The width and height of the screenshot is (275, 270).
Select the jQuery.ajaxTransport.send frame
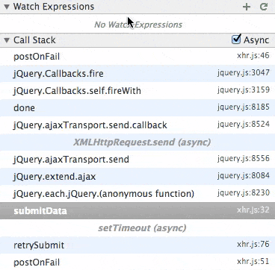(137, 160)
